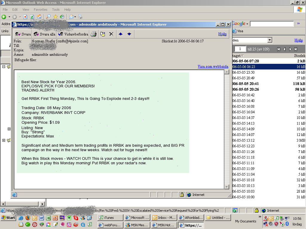
Task: Switch to iTunes taskbar button
Action: pos(110,217)
